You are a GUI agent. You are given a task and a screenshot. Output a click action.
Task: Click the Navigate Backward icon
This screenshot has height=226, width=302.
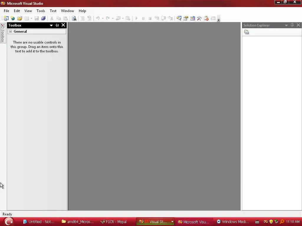coord(118,18)
